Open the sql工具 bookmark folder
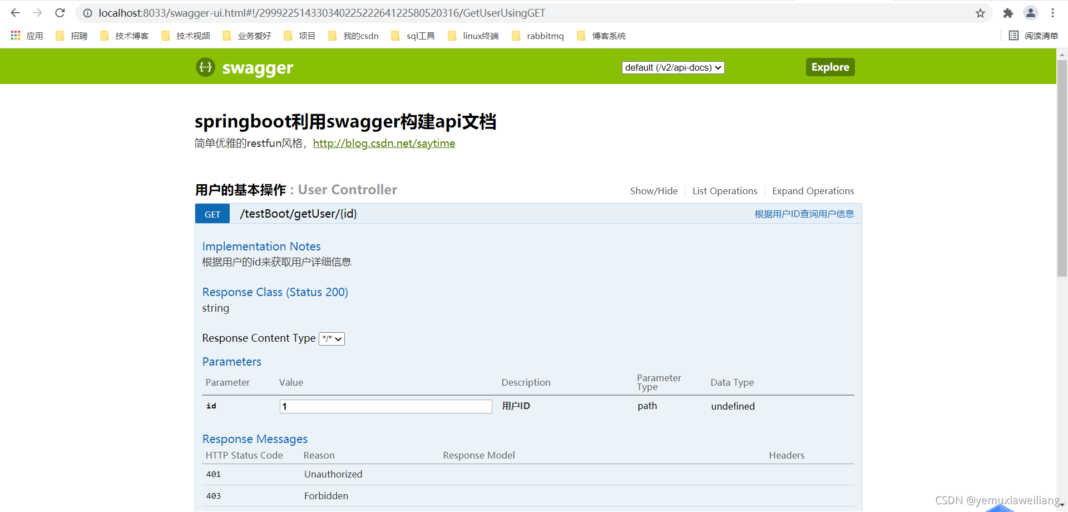Image resolution: width=1068 pixels, height=512 pixels. 413,36
